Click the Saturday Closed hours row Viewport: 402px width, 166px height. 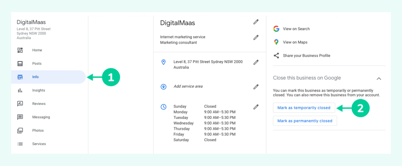click(195, 140)
